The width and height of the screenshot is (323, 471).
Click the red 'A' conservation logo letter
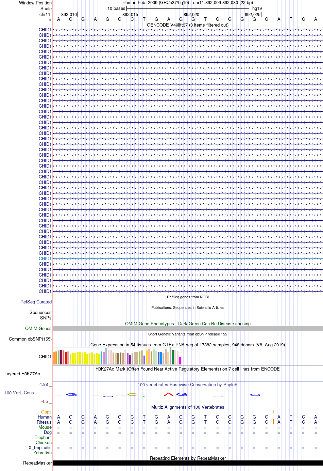tap(169, 394)
